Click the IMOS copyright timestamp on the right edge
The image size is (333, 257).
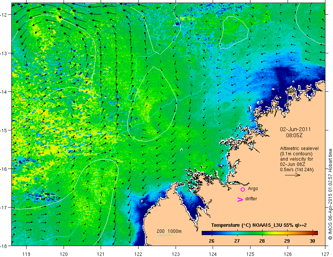pyautogui.click(x=330, y=194)
